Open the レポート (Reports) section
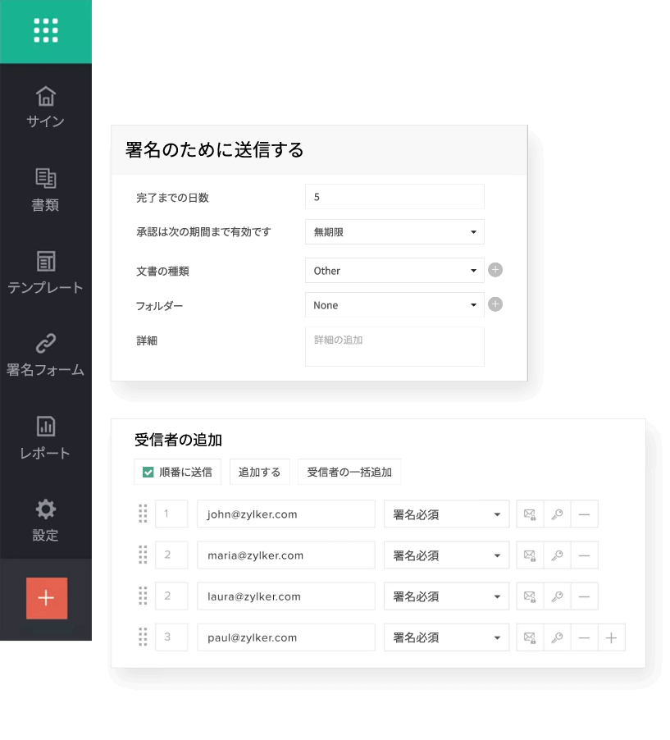 coord(45,437)
